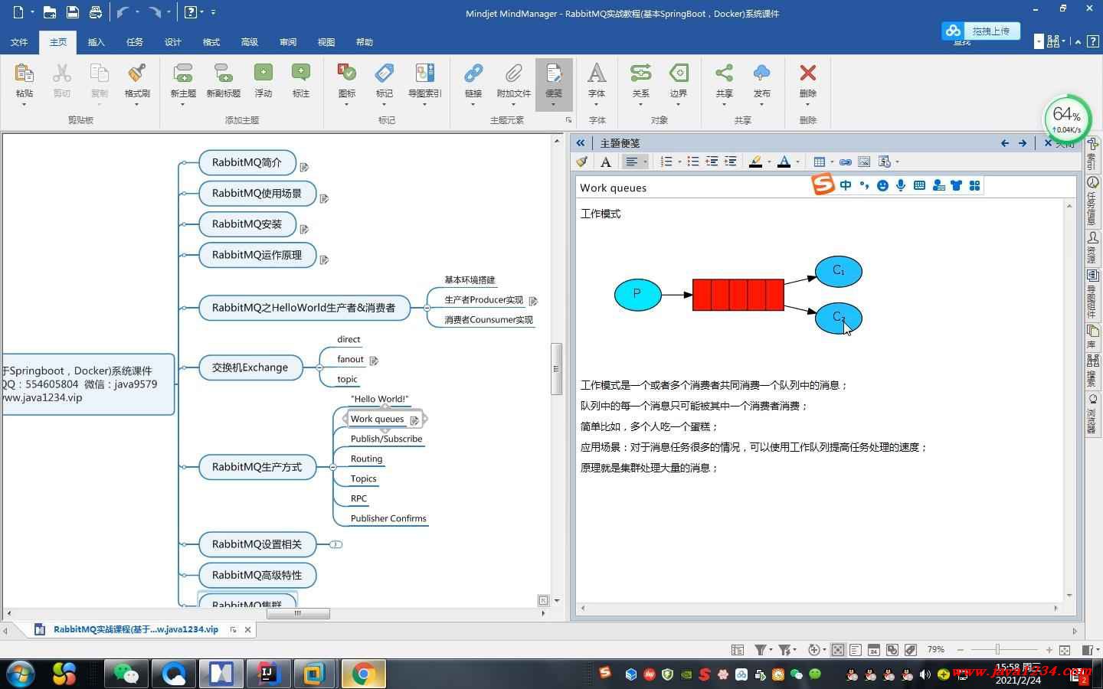Open Chrome from the Windows taskbar
The image size is (1103, 689).
point(363,674)
